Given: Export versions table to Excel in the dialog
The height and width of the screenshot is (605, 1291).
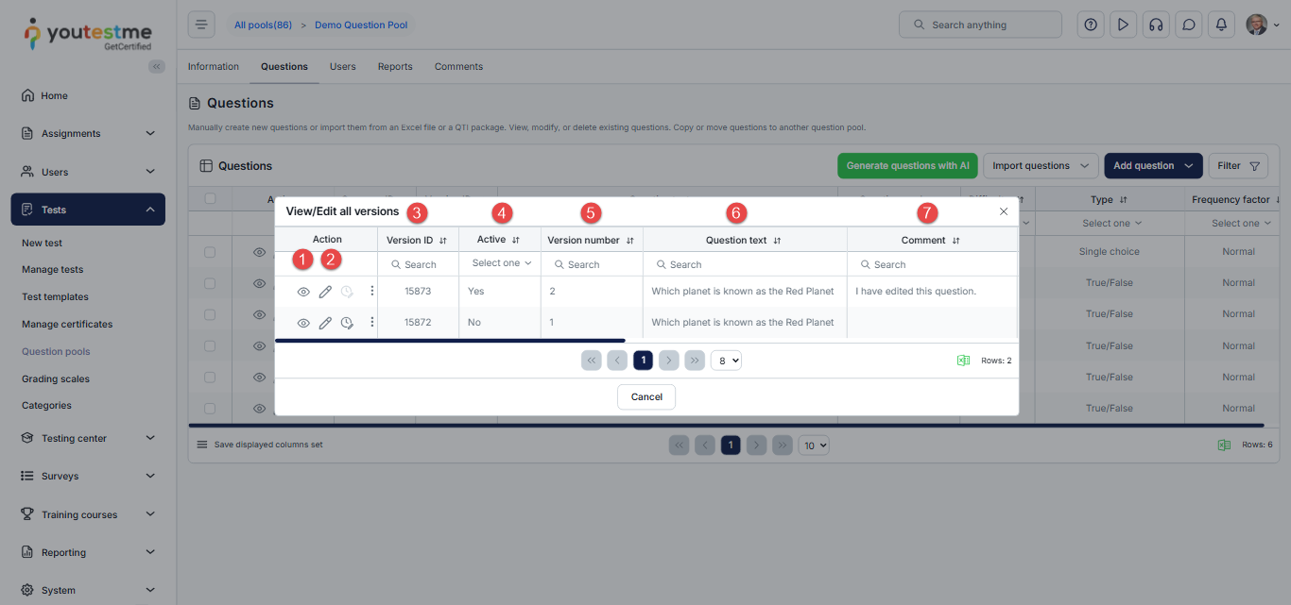Looking at the screenshot, I should point(963,361).
